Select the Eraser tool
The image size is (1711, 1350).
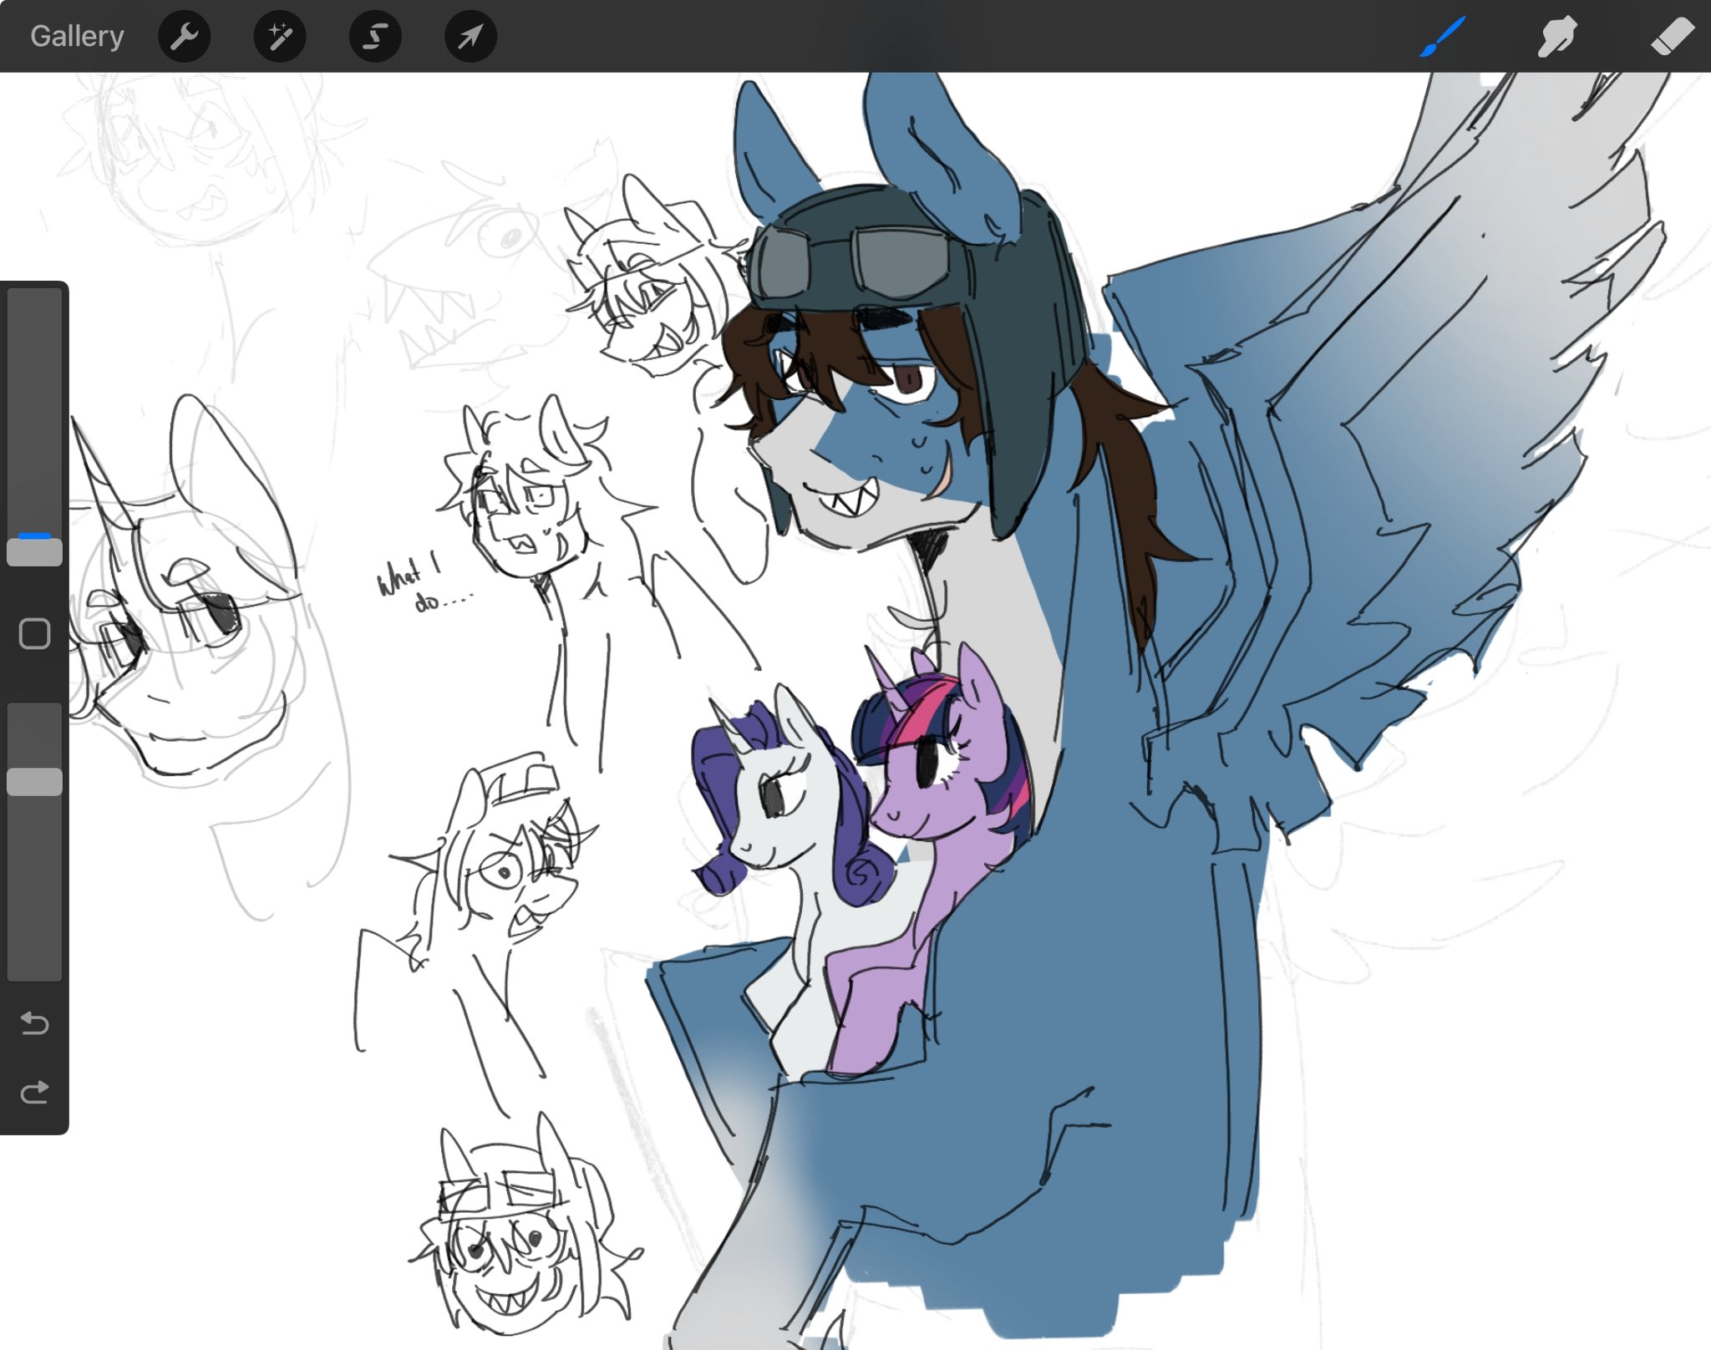pos(1672,37)
